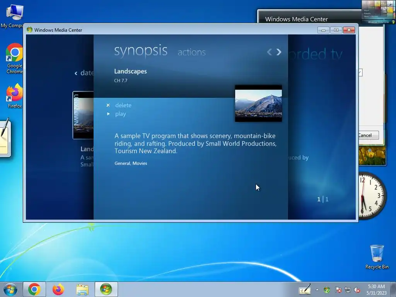Click the Media Center taskbar button

point(106,289)
